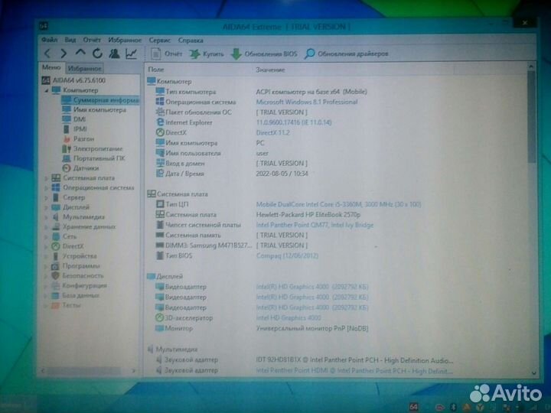Open the Сервис menu
551x413 pixels.
tap(159, 40)
